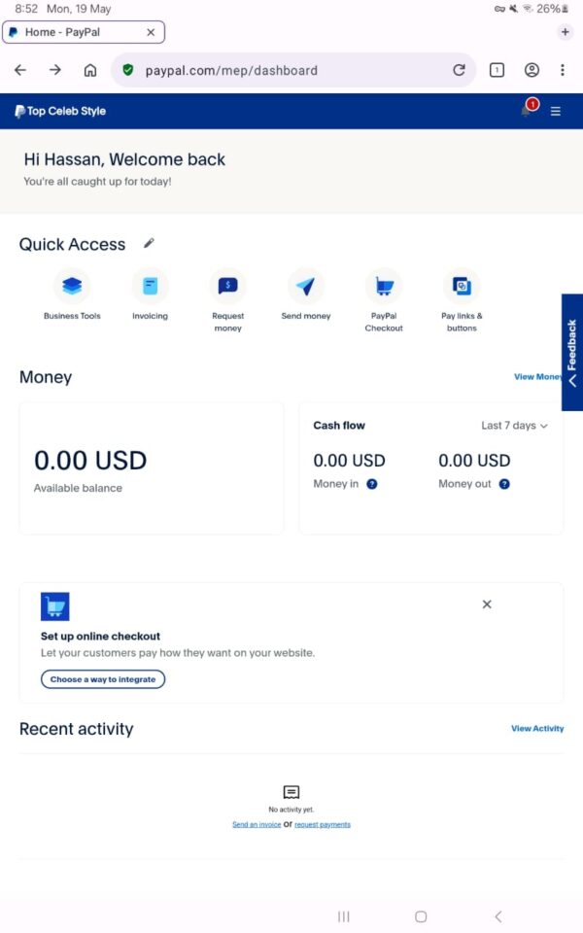The height and width of the screenshot is (933, 583).
Task: Open the hamburger menu in PayPal header
Action: tap(556, 111)
